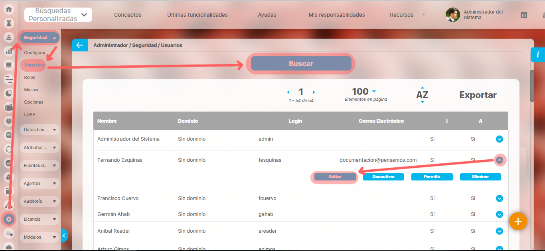
Task: Open the settings gear icon in sidebar
Action: tap(9, 219)
